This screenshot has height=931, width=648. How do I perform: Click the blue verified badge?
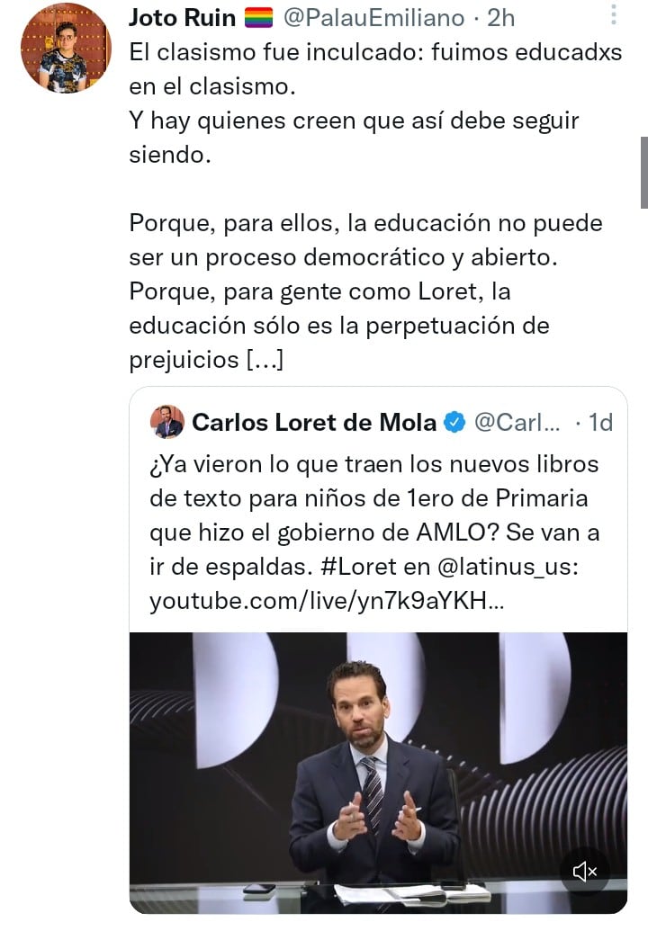[x=455, y=422]
